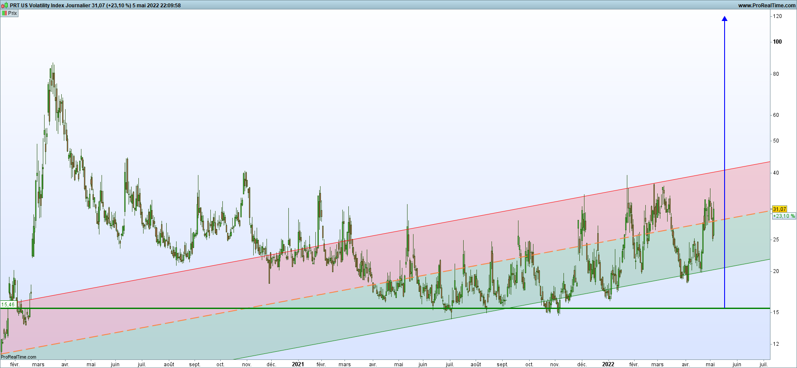Select the yellow 31,07 current price tag
Viewport: 797px width, 368px height.
[x=779, y=209]
